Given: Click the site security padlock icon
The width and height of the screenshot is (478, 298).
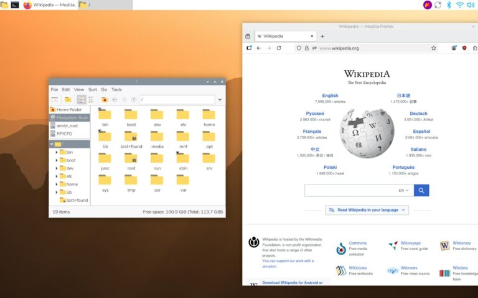Looking at the screenshot, I should point(307,48).
